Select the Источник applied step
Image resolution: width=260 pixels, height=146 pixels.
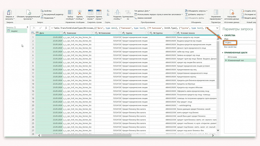click(x=232, y=57)
